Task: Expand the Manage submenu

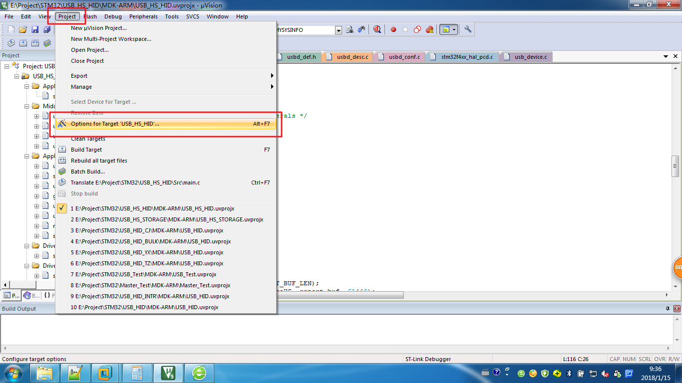Action: click(x=166, y=87)
